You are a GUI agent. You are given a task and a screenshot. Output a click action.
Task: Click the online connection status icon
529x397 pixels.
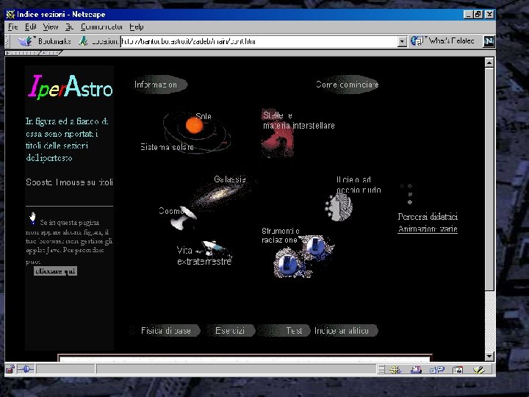coord(26,369)
